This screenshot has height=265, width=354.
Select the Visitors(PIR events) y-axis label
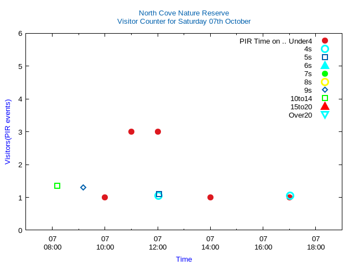pos(8,132)
